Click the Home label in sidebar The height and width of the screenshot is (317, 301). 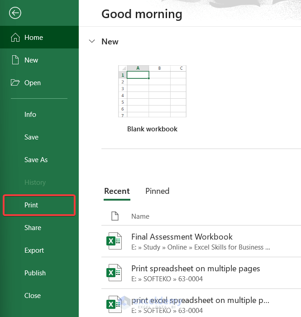[x=34, y=38]
